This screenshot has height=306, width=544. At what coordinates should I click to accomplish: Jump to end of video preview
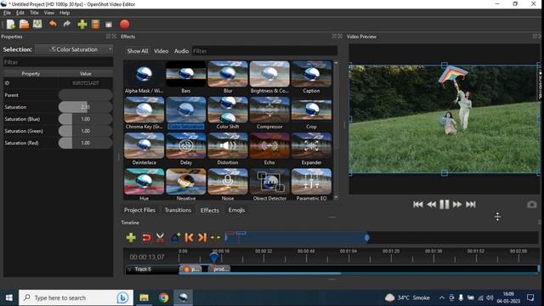coord(470,204)
